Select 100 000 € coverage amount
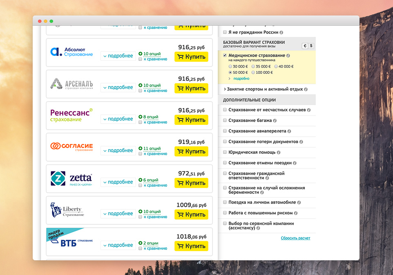Viewport: 393px width, 275px height. point(253,73)
